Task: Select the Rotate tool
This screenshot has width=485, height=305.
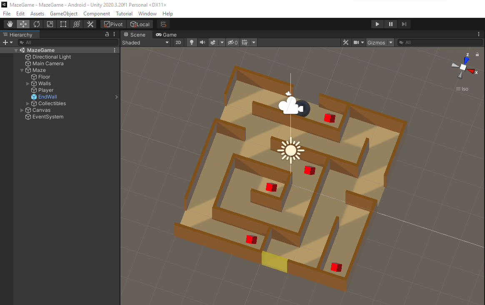Action: 37,24
